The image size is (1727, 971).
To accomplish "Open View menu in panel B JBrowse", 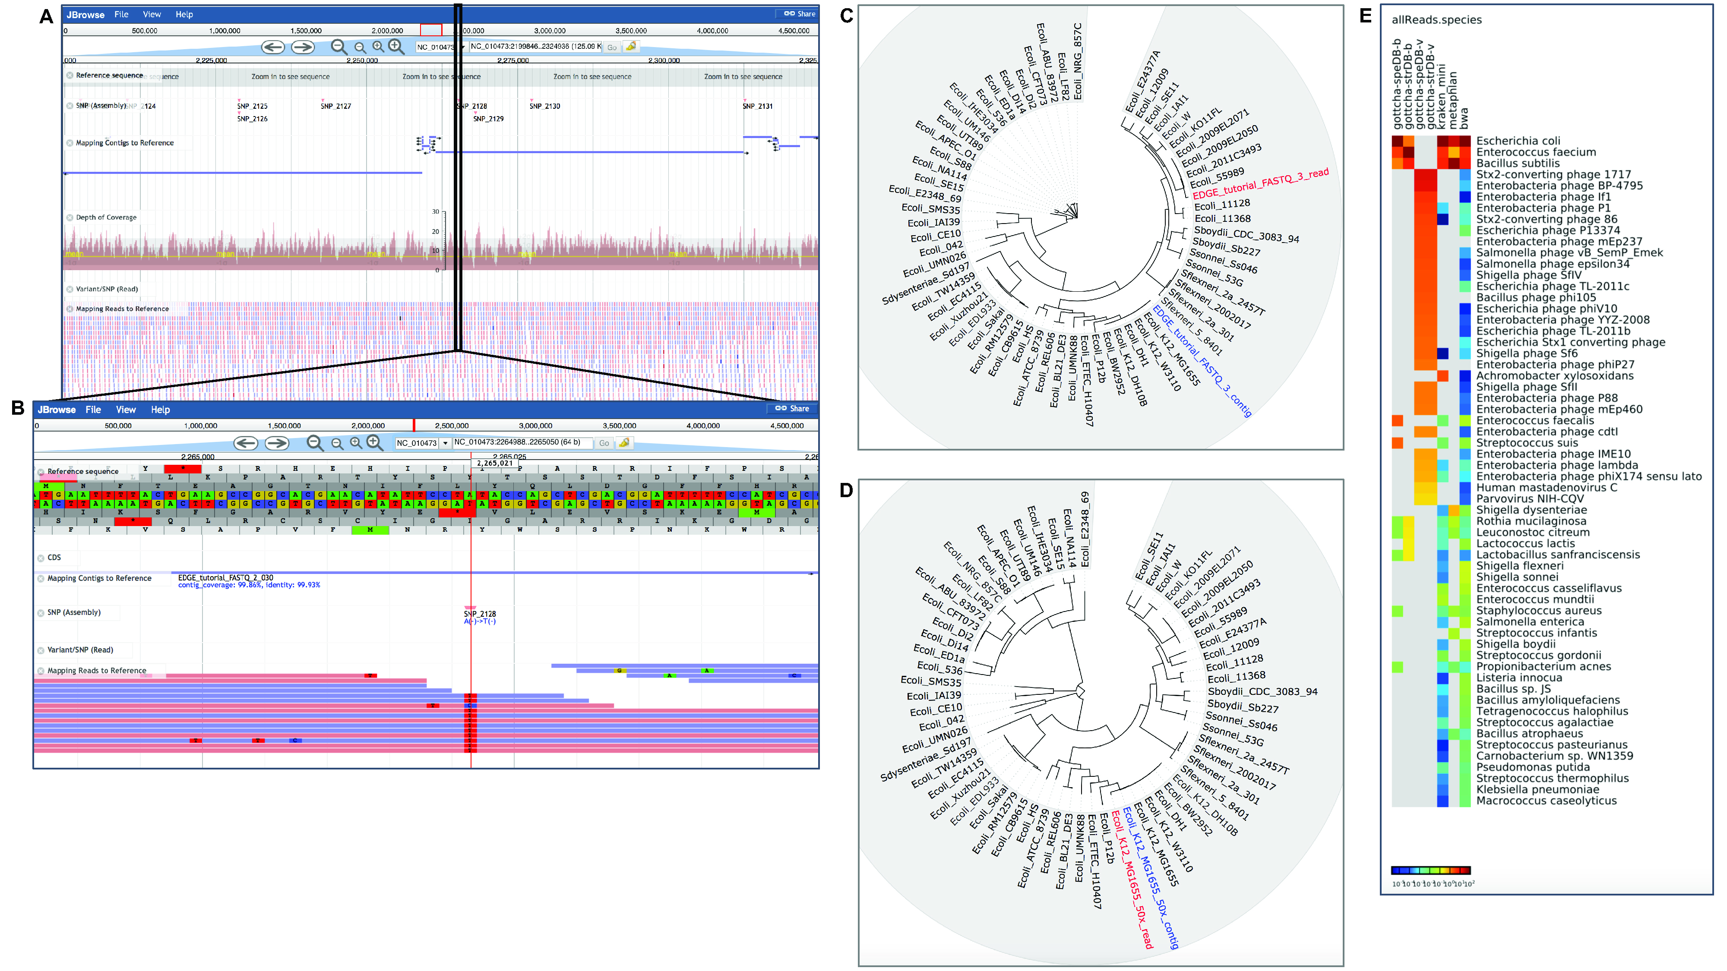I will tap(125, 410).
